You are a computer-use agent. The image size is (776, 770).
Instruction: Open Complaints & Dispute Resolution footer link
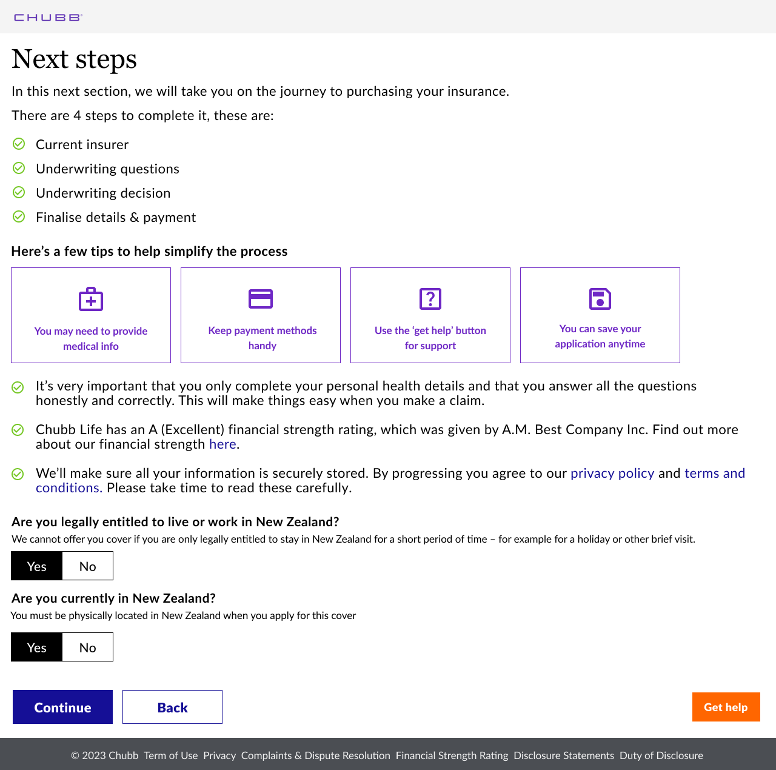click(316, 755)
